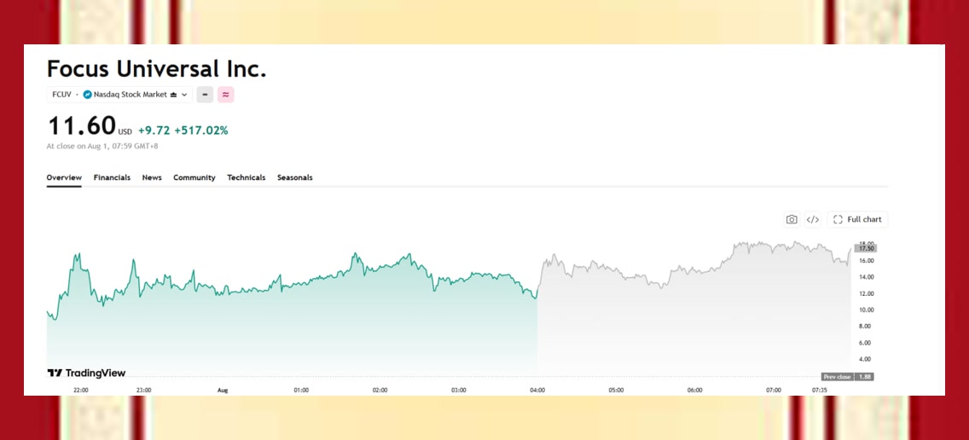Screen dimensions: 969x440
Task: Open the embed code icon
Action: [813, 219]
